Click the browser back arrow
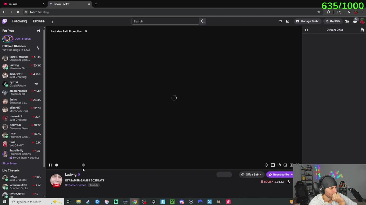The image size is (366, 205). click(4, 12)
